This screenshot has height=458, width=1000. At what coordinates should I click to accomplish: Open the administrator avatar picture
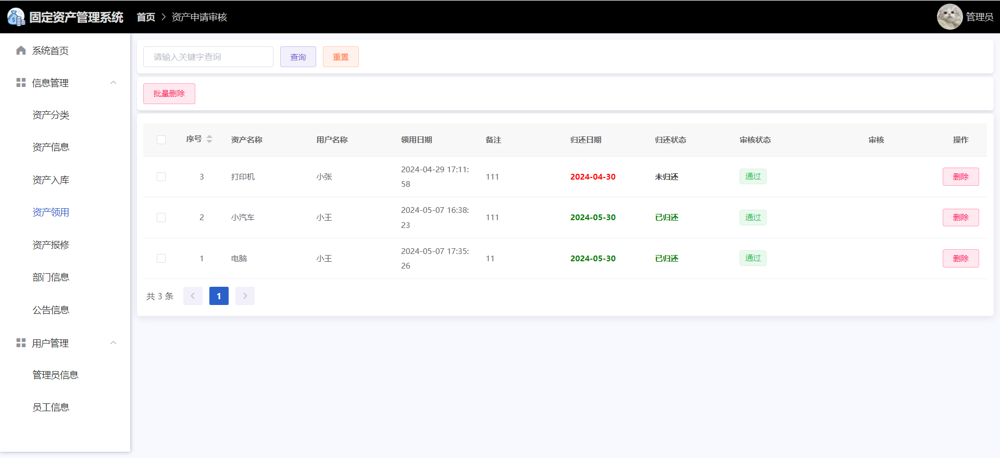[x=949, y=17]
